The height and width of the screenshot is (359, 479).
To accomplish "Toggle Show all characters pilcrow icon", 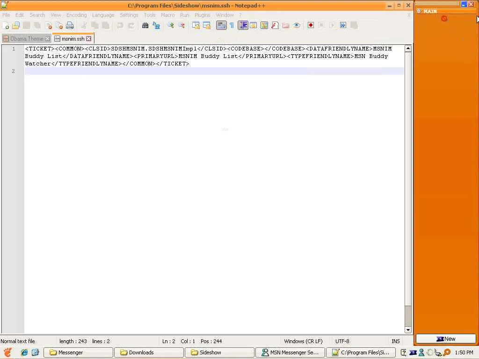I will [232, 25].
